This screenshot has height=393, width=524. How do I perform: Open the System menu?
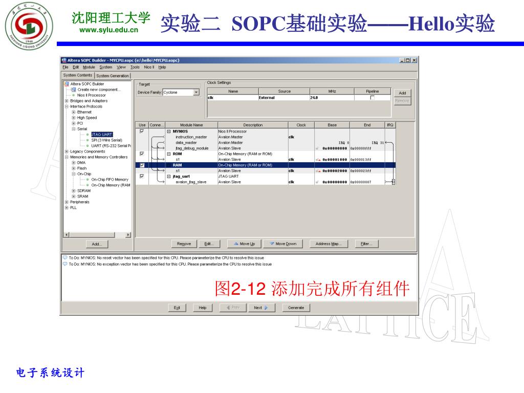(106, 67)
